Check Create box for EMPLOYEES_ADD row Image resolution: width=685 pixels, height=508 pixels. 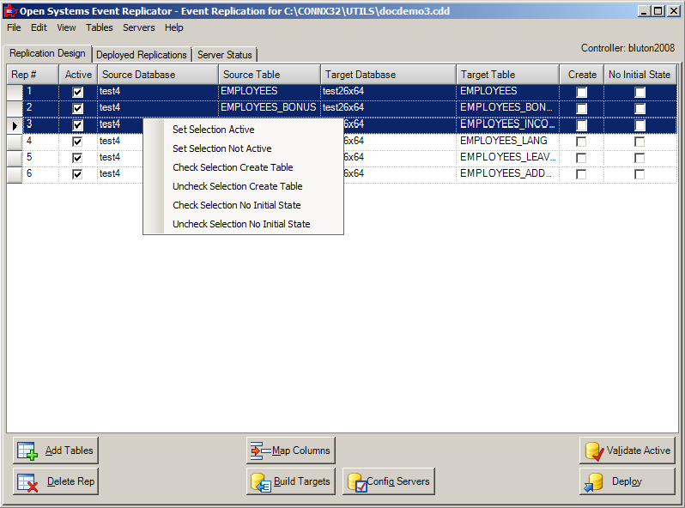click(x=581, y=174)
